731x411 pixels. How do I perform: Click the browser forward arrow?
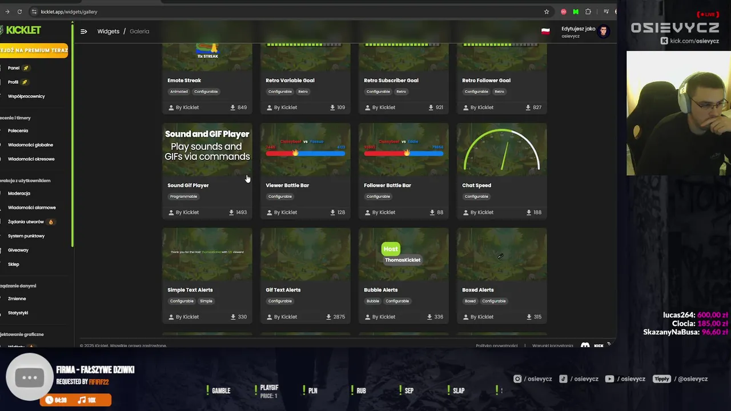(7, 11)
